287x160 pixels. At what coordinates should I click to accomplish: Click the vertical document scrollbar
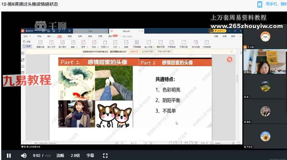point(237,79)
